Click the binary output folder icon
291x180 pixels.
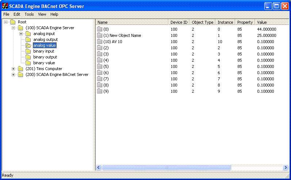(28, 57)
